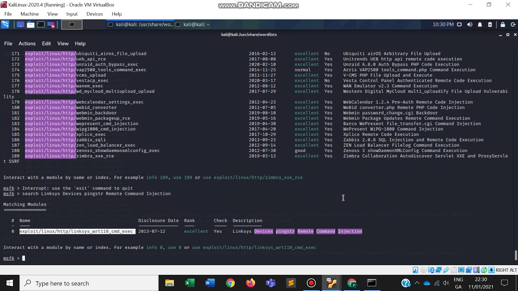Viewport: 518px width, 291px height.
Task: Open Sublime Text from taskbar
Action: click(291, 283)
